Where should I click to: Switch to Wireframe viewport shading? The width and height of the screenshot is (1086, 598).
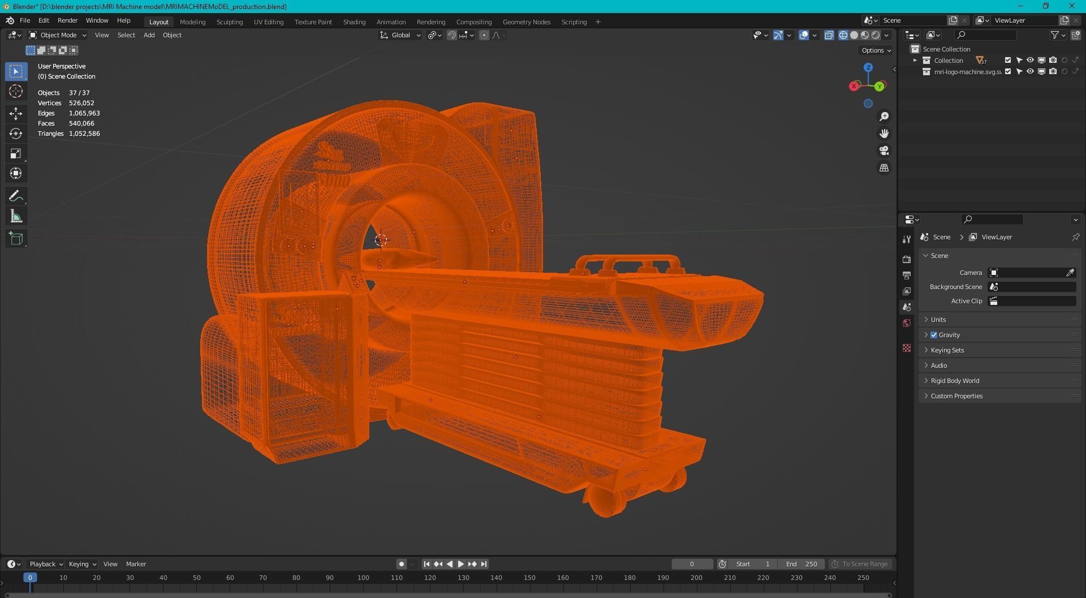click(x=843, y=35)
